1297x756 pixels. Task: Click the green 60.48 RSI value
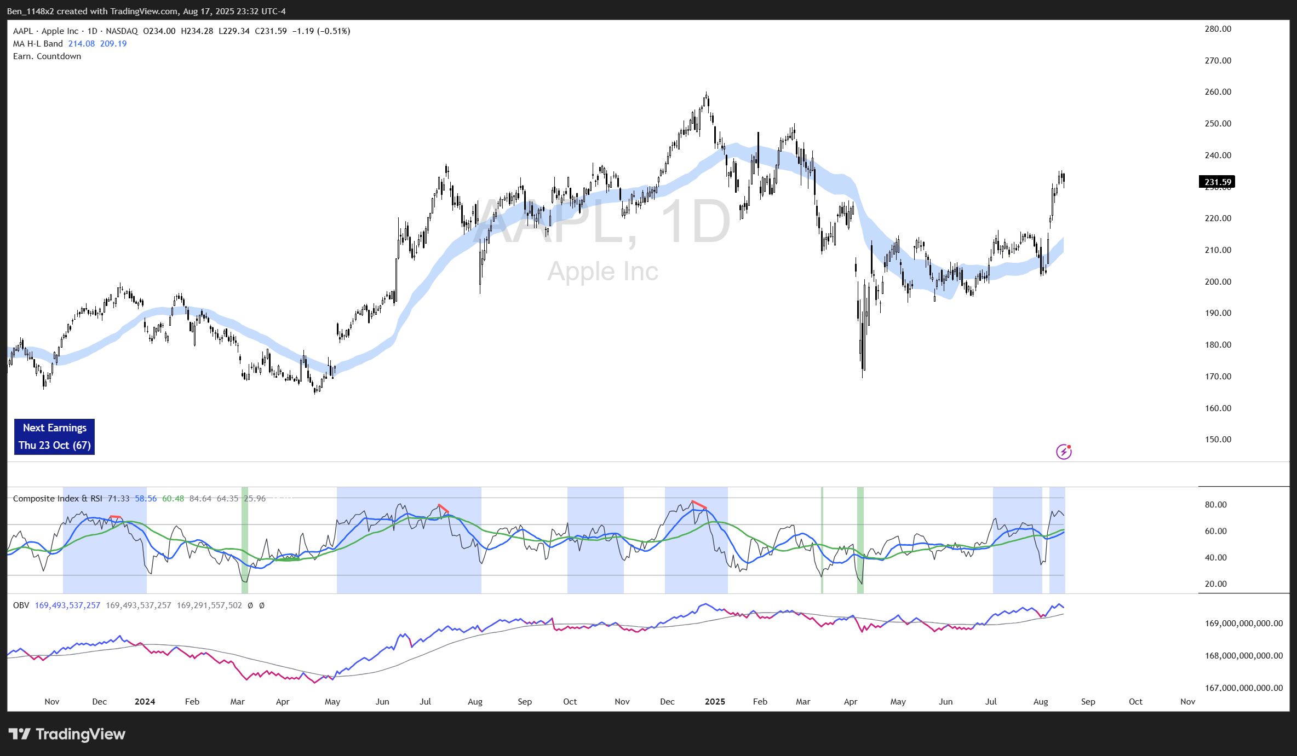click(173, 499)
